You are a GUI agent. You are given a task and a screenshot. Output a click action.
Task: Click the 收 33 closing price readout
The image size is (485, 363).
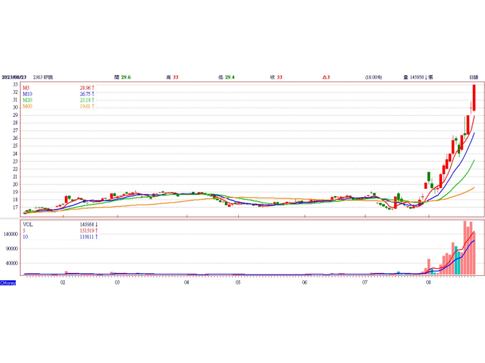(x=276, y=77)
